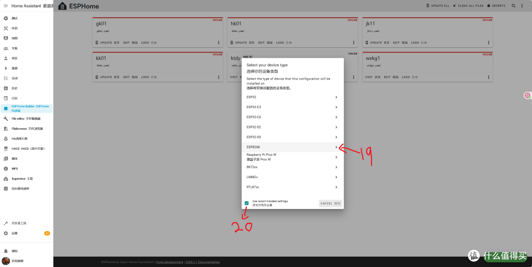Choose RTL87xx device type

pyautogui.click(x=293, y=187)
